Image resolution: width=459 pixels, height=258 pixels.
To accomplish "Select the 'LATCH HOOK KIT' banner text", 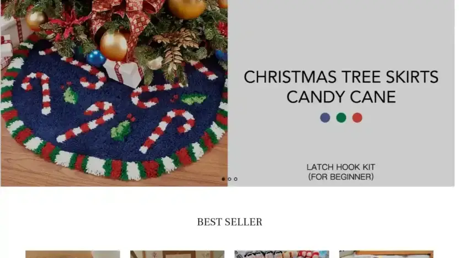I will pyautogui.click(x=341, y=167).
